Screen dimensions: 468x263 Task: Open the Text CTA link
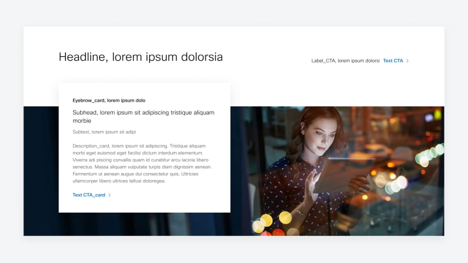click(393, 61)
